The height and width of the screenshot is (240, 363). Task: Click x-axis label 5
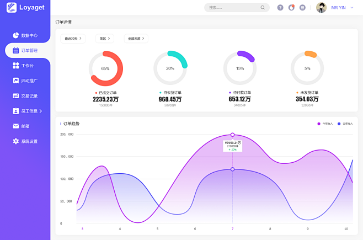[x=157, y=228]
